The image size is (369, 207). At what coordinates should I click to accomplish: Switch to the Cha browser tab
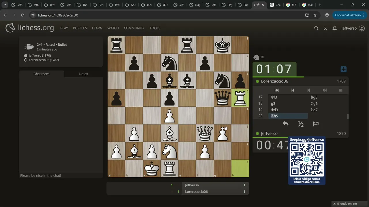point(275,5)
